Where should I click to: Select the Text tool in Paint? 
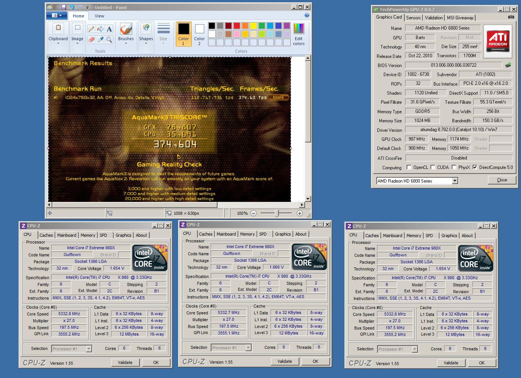click(x=109, y=29)
